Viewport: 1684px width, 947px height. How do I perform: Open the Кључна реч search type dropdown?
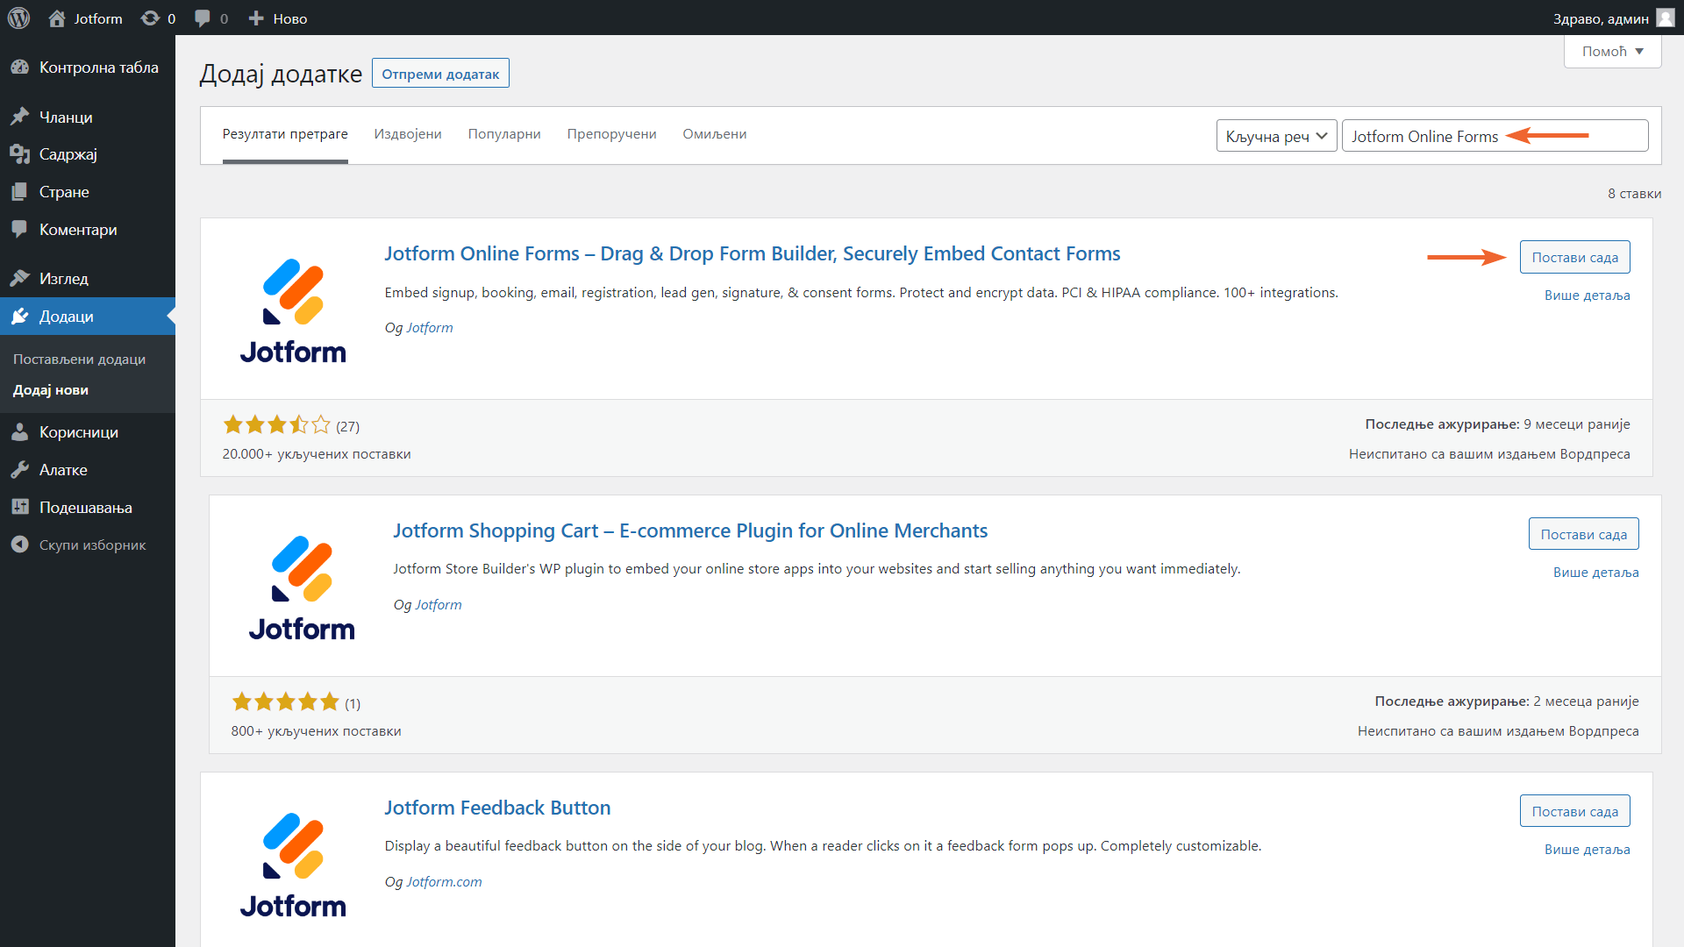click(1276, 136)
